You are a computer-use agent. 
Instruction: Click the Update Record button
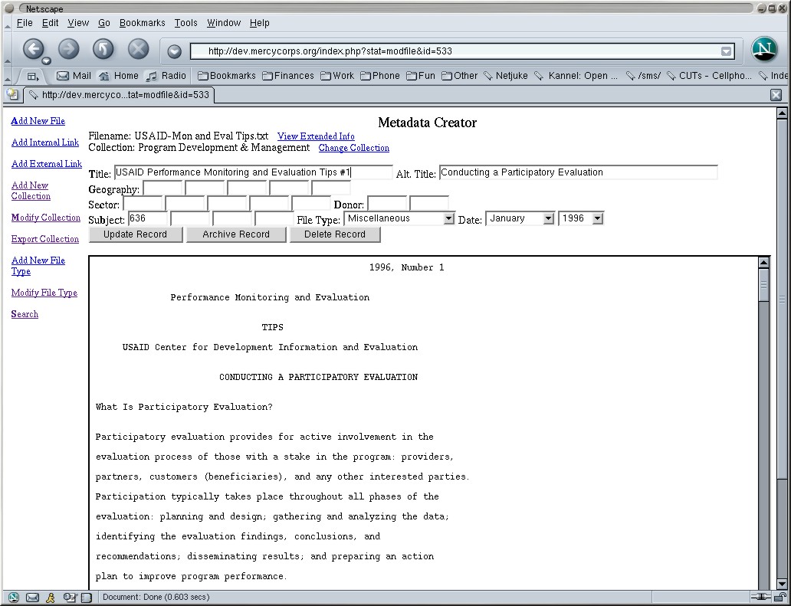tap(135, 234)
